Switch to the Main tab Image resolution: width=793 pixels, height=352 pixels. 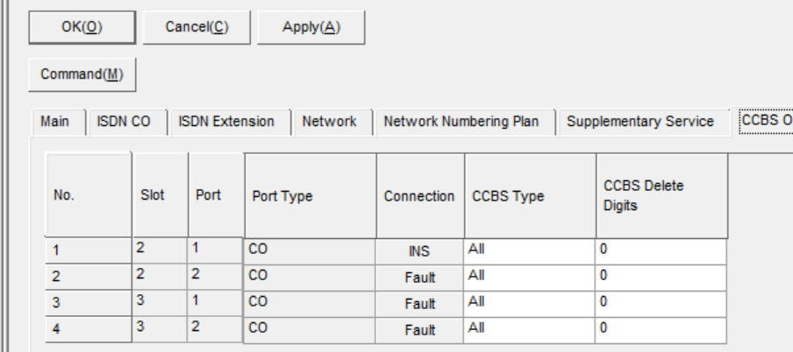click(55, 123)
